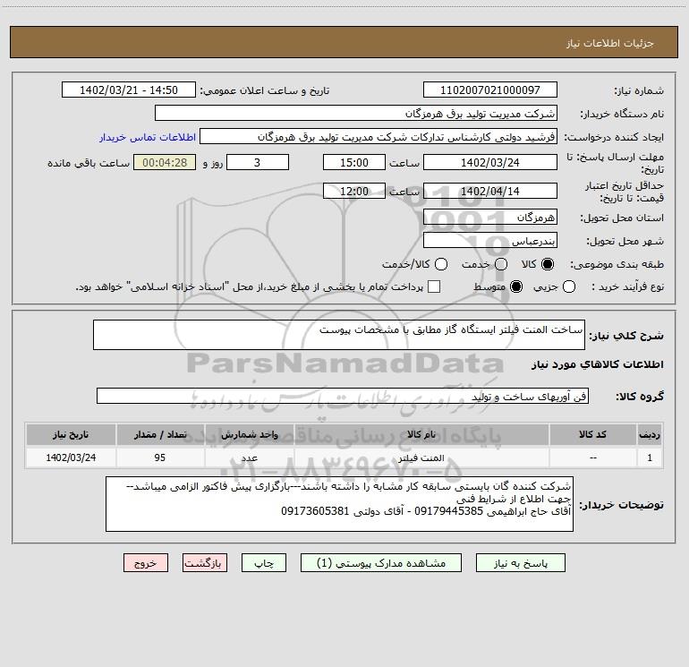Click the خروج exit button

click(x=146, y=563)
